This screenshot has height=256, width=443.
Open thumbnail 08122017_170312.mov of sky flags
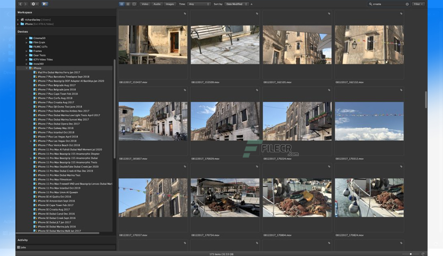(x=369, y=121)
